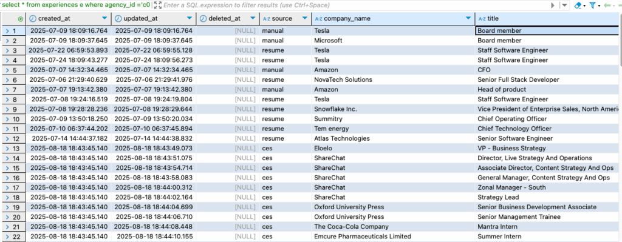Click the expand filter panel icon

[157, 5]
